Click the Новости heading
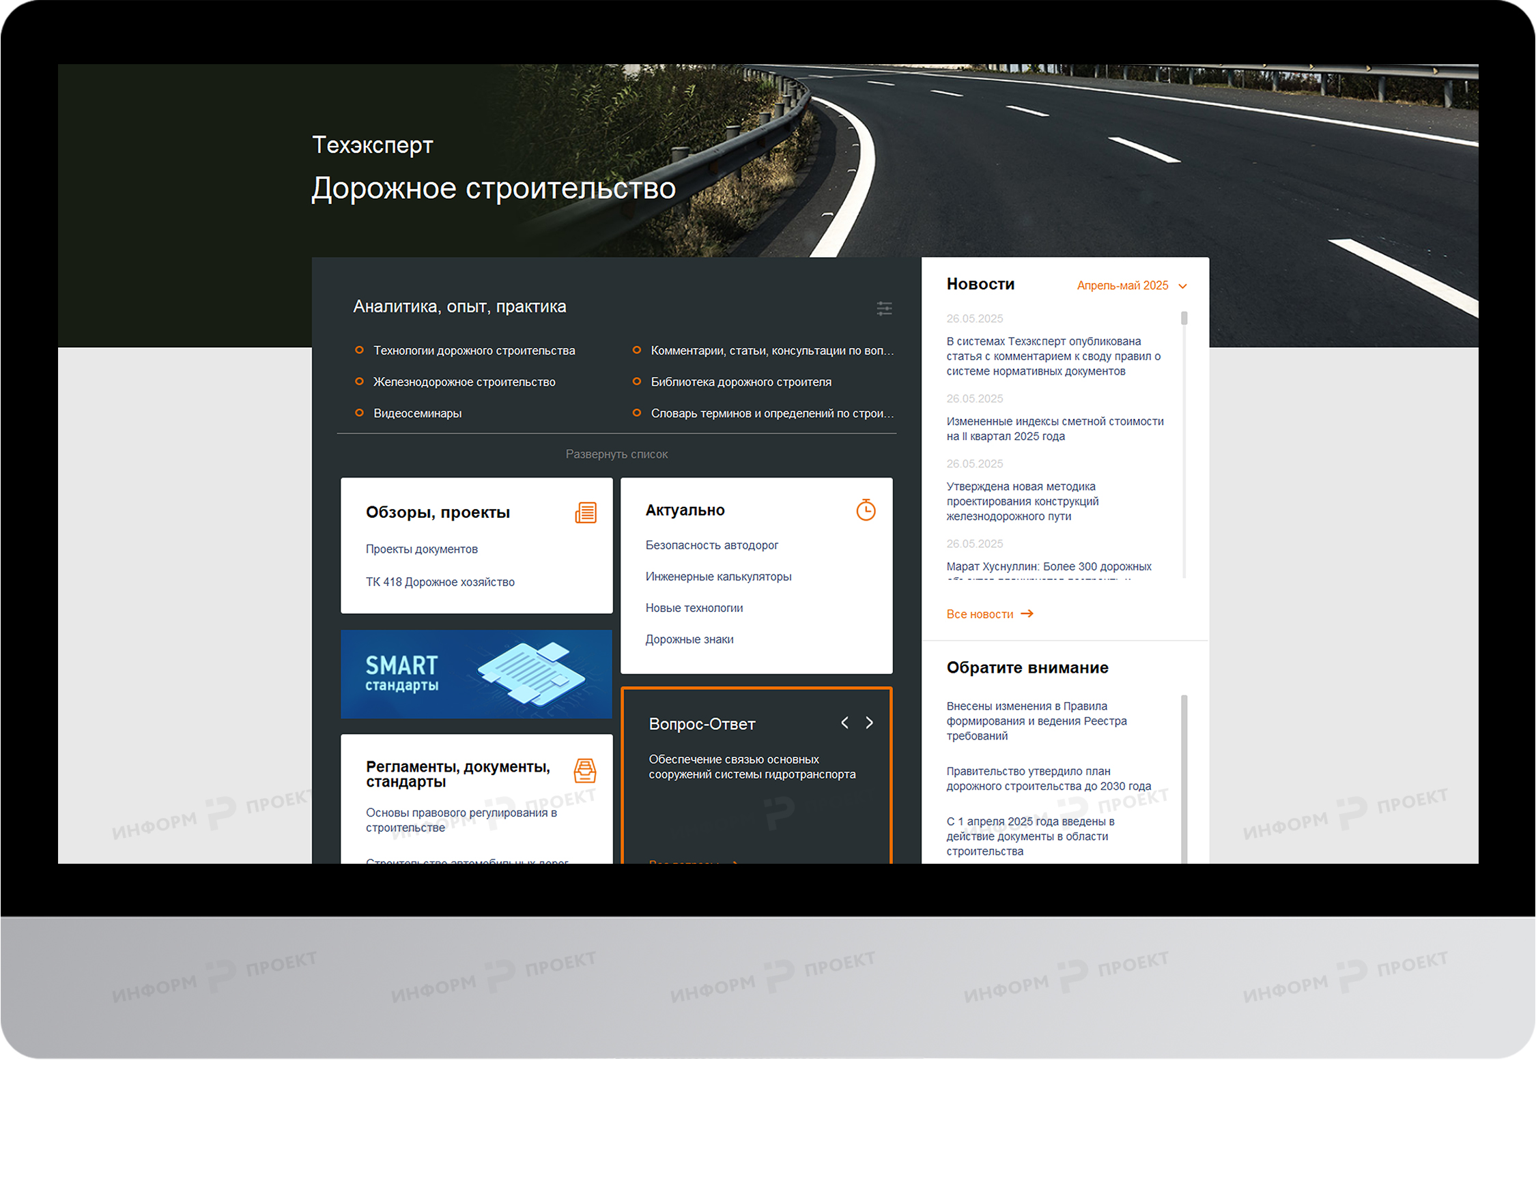 pyautogui.click(x=980, y=284)
